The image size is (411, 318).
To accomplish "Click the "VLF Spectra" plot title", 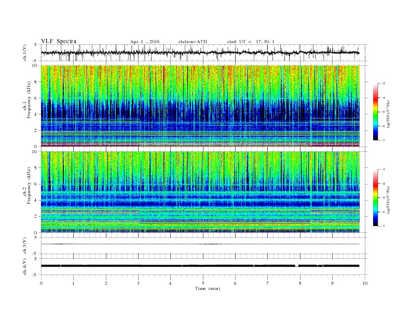I will pyautogui.click(x=59, y=41).
